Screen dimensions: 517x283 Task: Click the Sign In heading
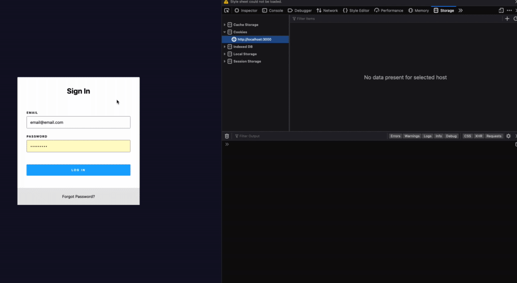tap(79, 91)
